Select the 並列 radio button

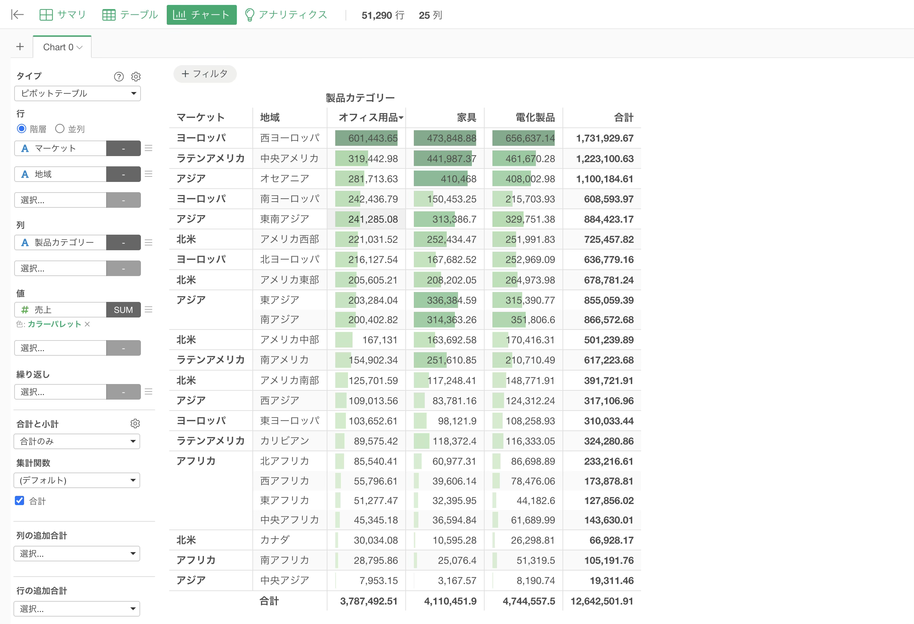click(x=59, y=128)
